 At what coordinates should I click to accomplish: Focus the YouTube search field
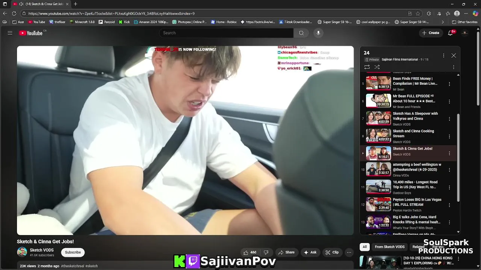[226, 33]
